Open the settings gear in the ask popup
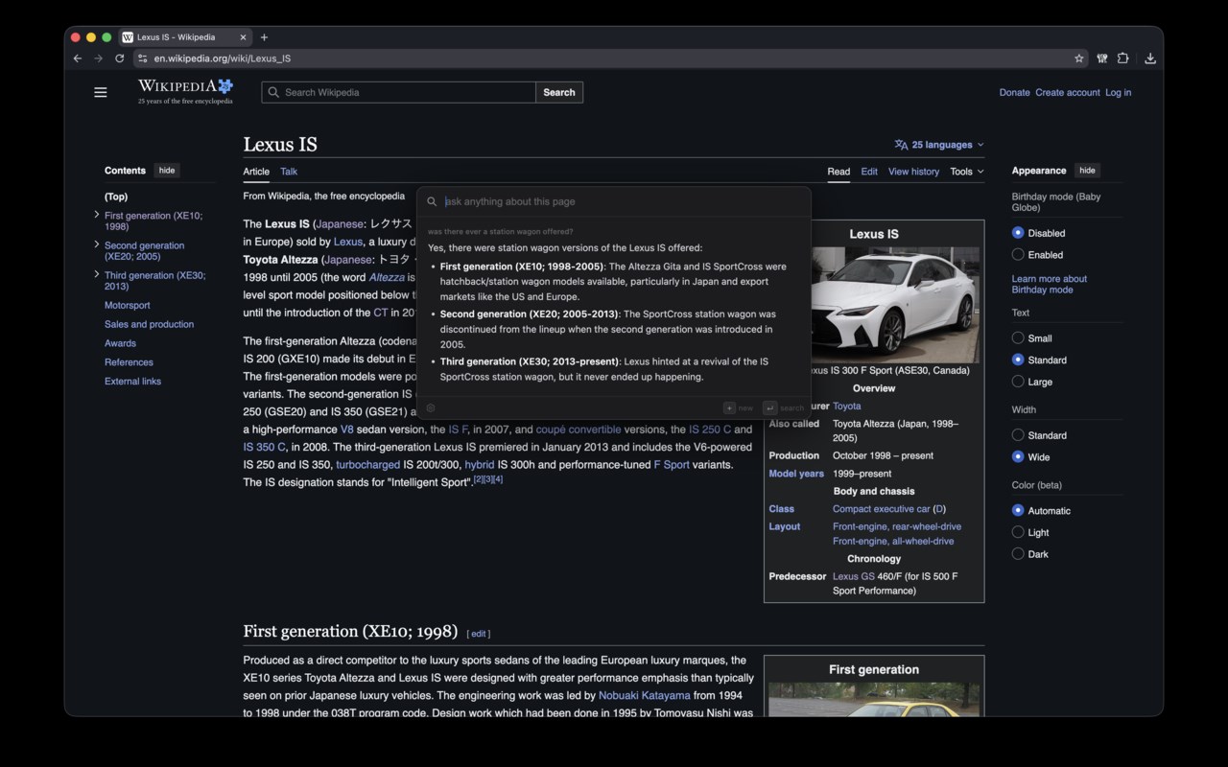 click(431, 407)
